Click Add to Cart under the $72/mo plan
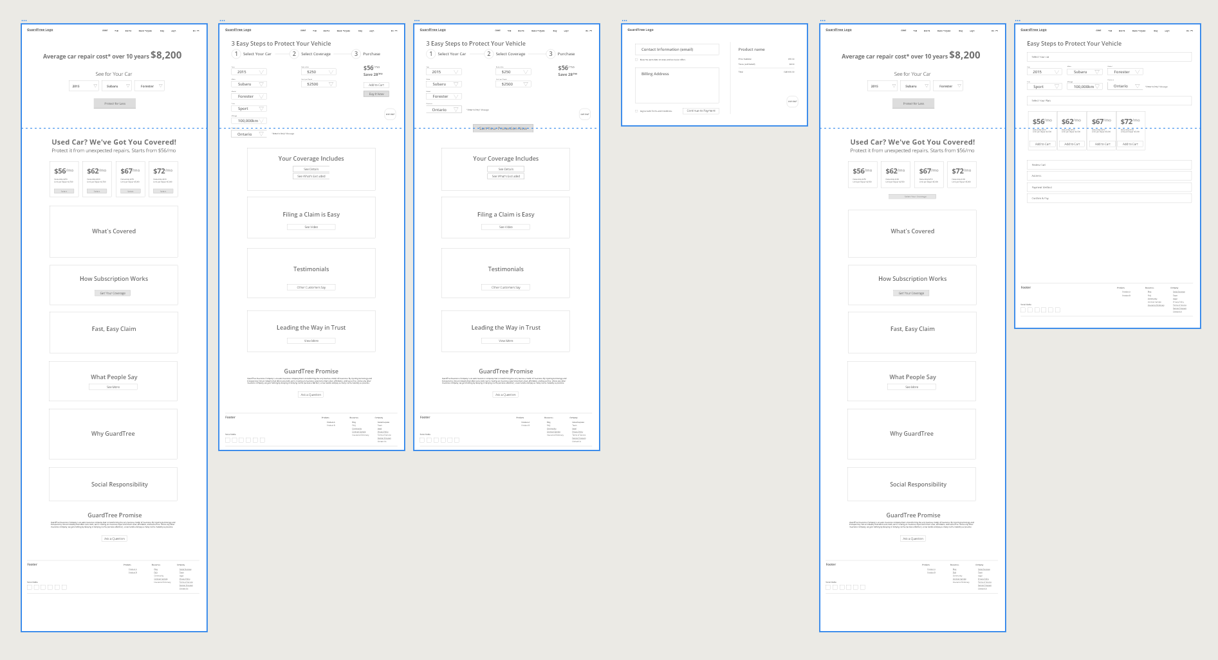 (1130, 144)
